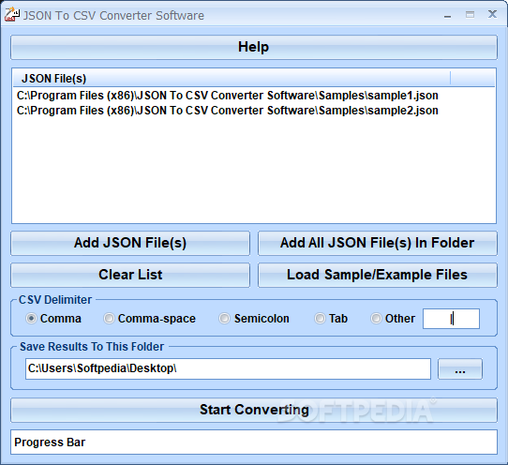The height and width of the screenshot is (465, 508).
Task: Click the JSON File(s) column header
Action: coord(232,79)
